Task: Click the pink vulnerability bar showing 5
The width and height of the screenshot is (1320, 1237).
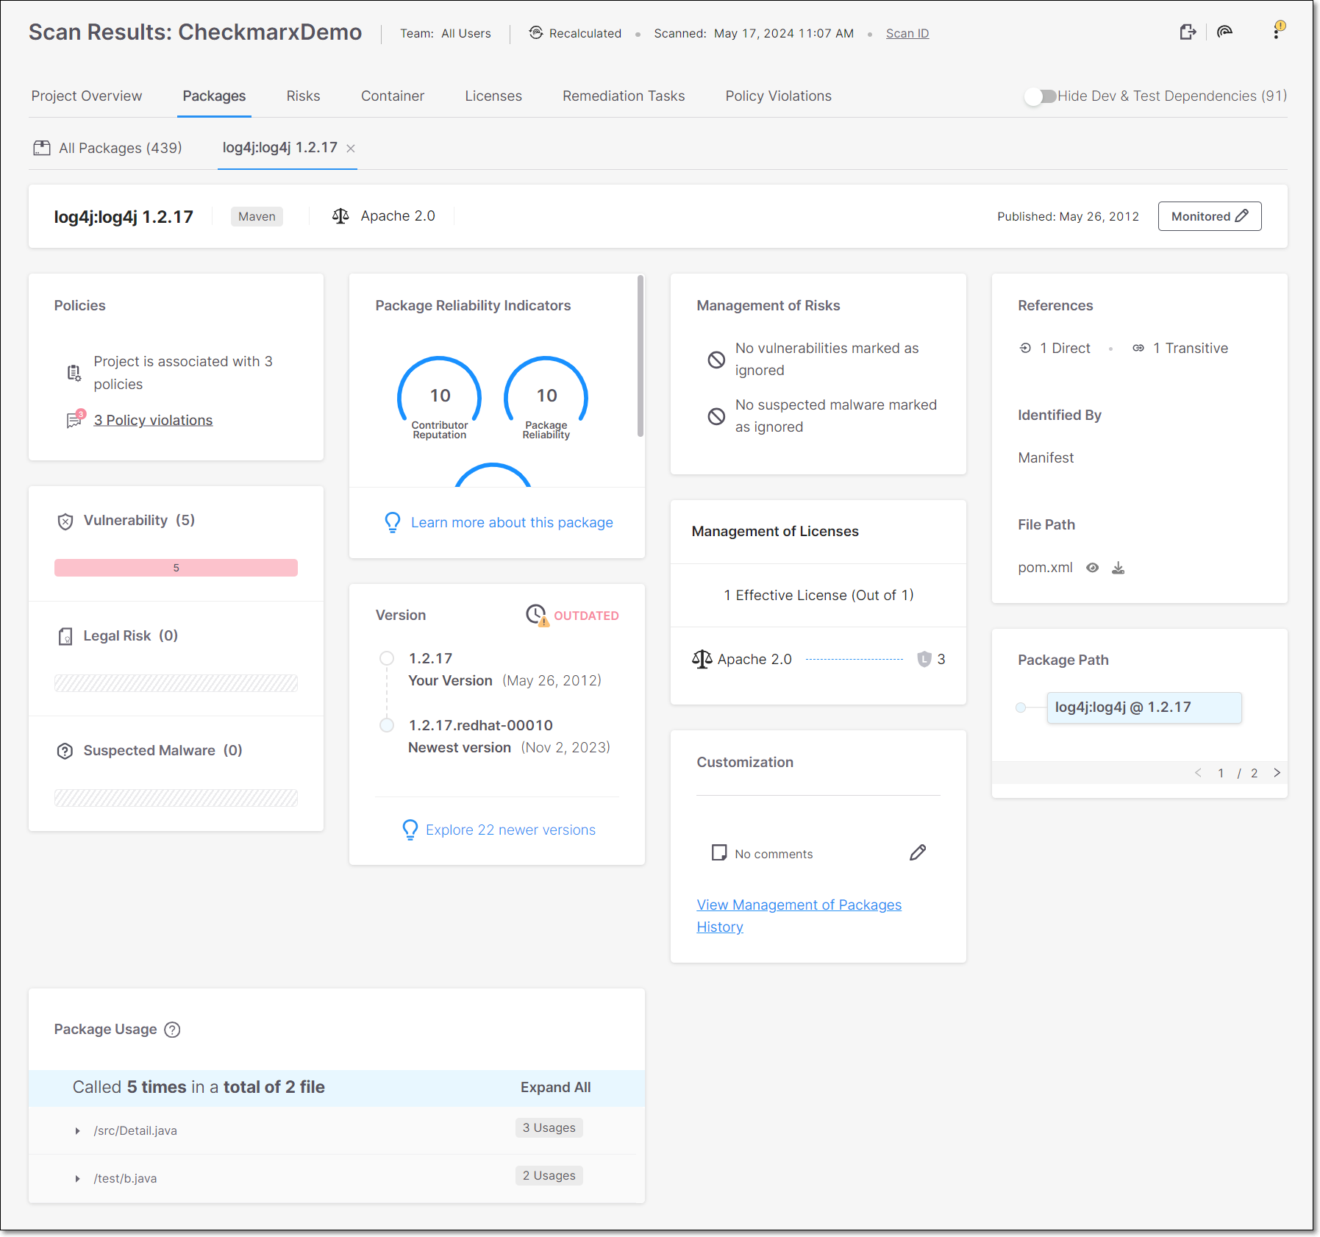Action: pyautogui.click(x=176, y=568)
